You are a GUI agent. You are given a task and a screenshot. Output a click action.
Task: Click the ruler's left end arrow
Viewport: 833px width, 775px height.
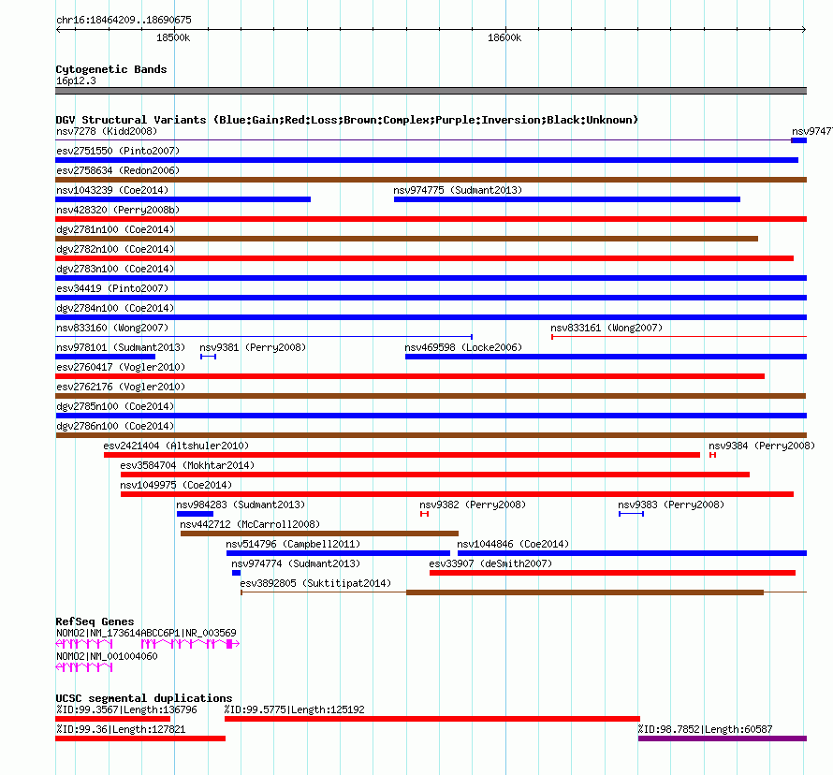(x=58, y=30)
